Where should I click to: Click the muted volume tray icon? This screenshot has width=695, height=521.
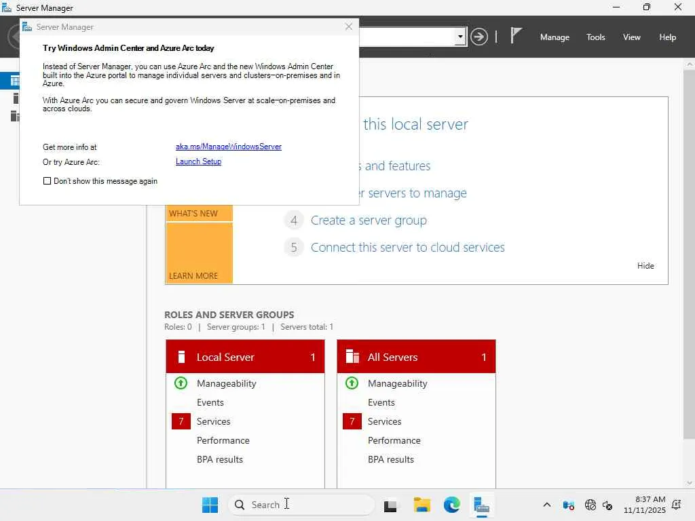pos(607,505)
